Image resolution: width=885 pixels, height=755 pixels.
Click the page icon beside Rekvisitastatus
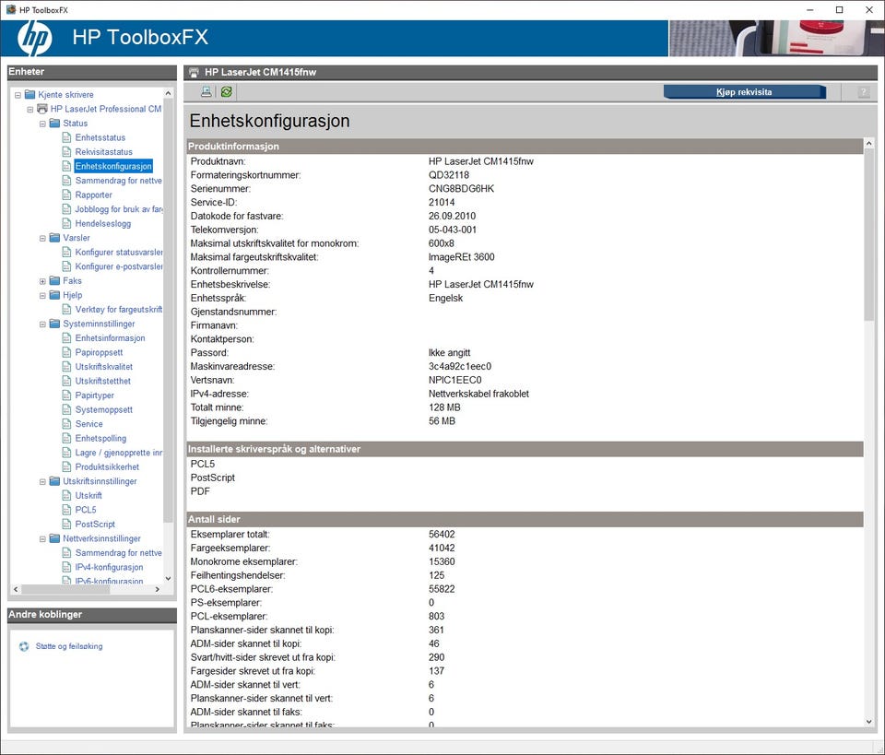pos(66,151)
